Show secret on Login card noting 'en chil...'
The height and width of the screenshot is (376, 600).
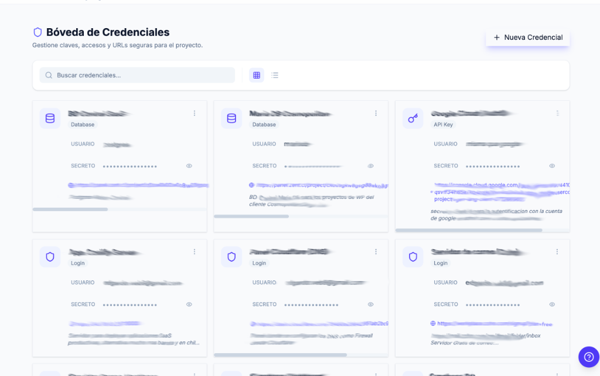click(x=189, y=304)
